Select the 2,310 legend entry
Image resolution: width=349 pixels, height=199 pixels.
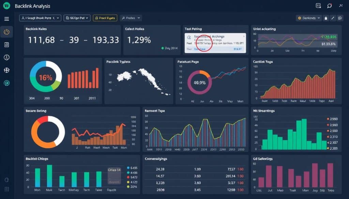point(332,137)
